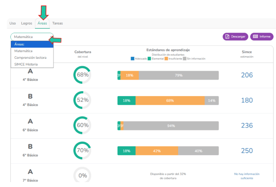Screen dimensions: 276x187
Task: Open the Matemática area dropdown
Action: tap(32, 37)
